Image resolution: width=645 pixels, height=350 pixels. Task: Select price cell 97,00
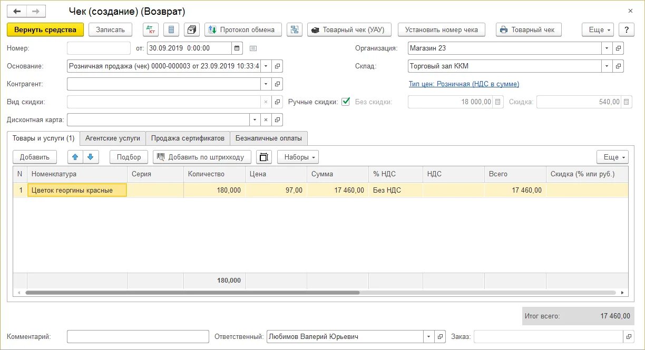276,190
